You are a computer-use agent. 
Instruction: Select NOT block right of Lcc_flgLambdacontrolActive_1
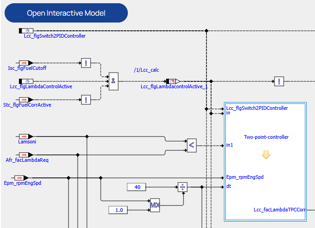tap(279, 81)
